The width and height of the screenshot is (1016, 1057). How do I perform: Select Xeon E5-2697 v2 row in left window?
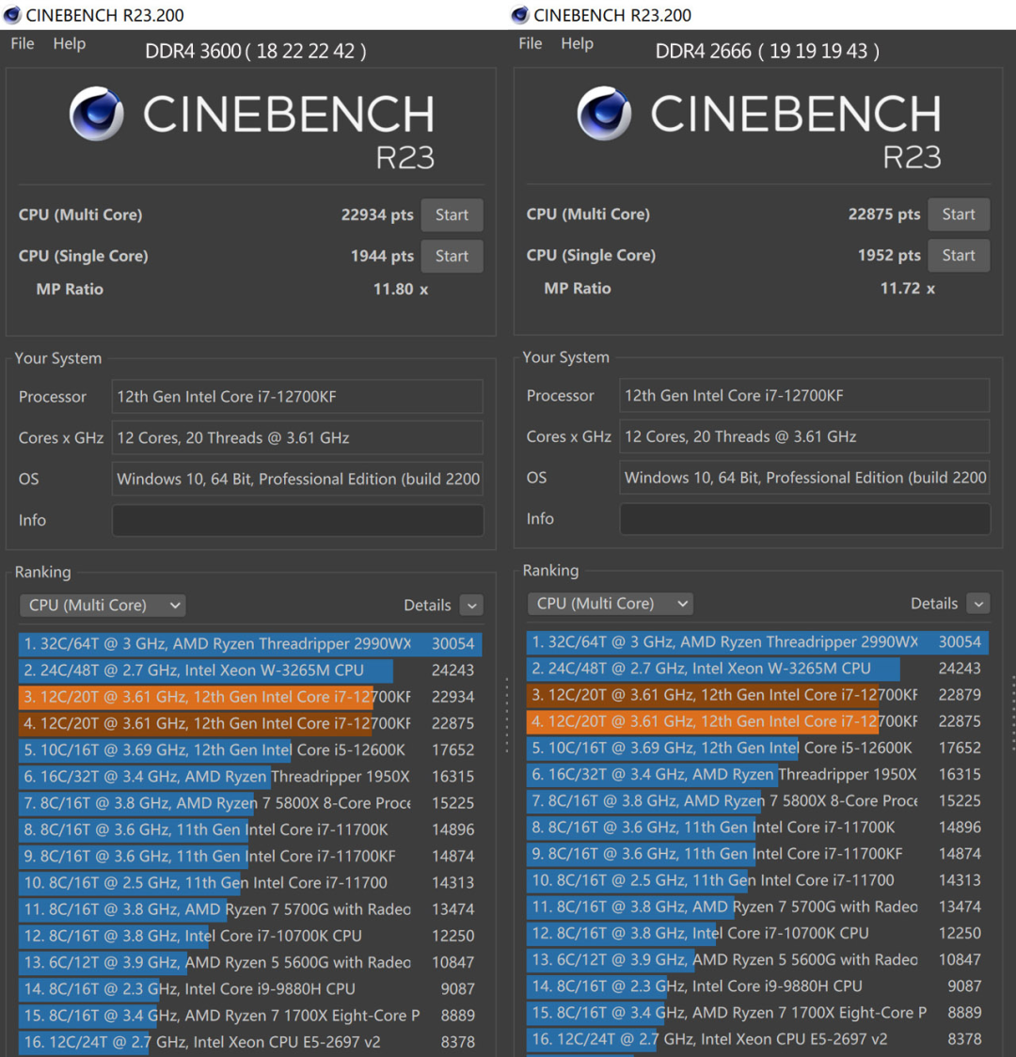point(250,1042)
